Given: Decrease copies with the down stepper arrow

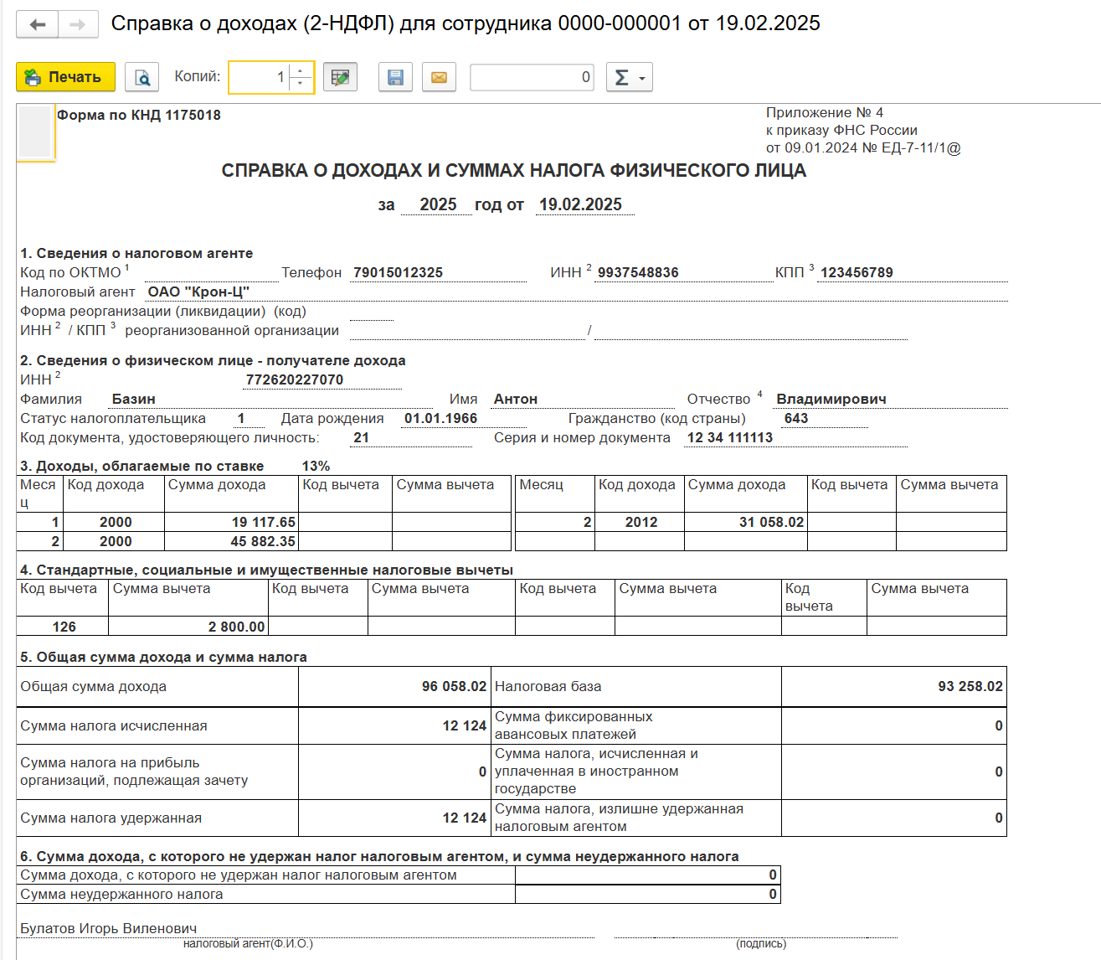Looking at the screenshot, I should (301, 84).
